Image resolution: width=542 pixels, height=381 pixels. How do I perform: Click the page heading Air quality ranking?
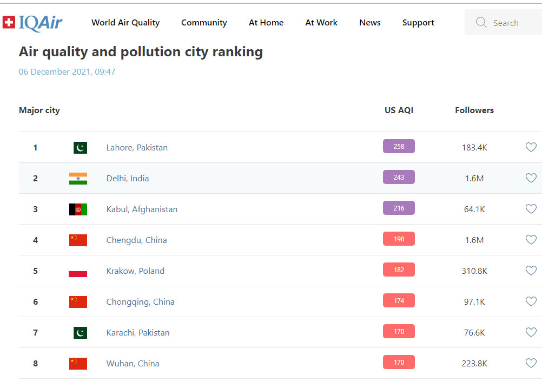pyautogui.click(x=141, y=52)
